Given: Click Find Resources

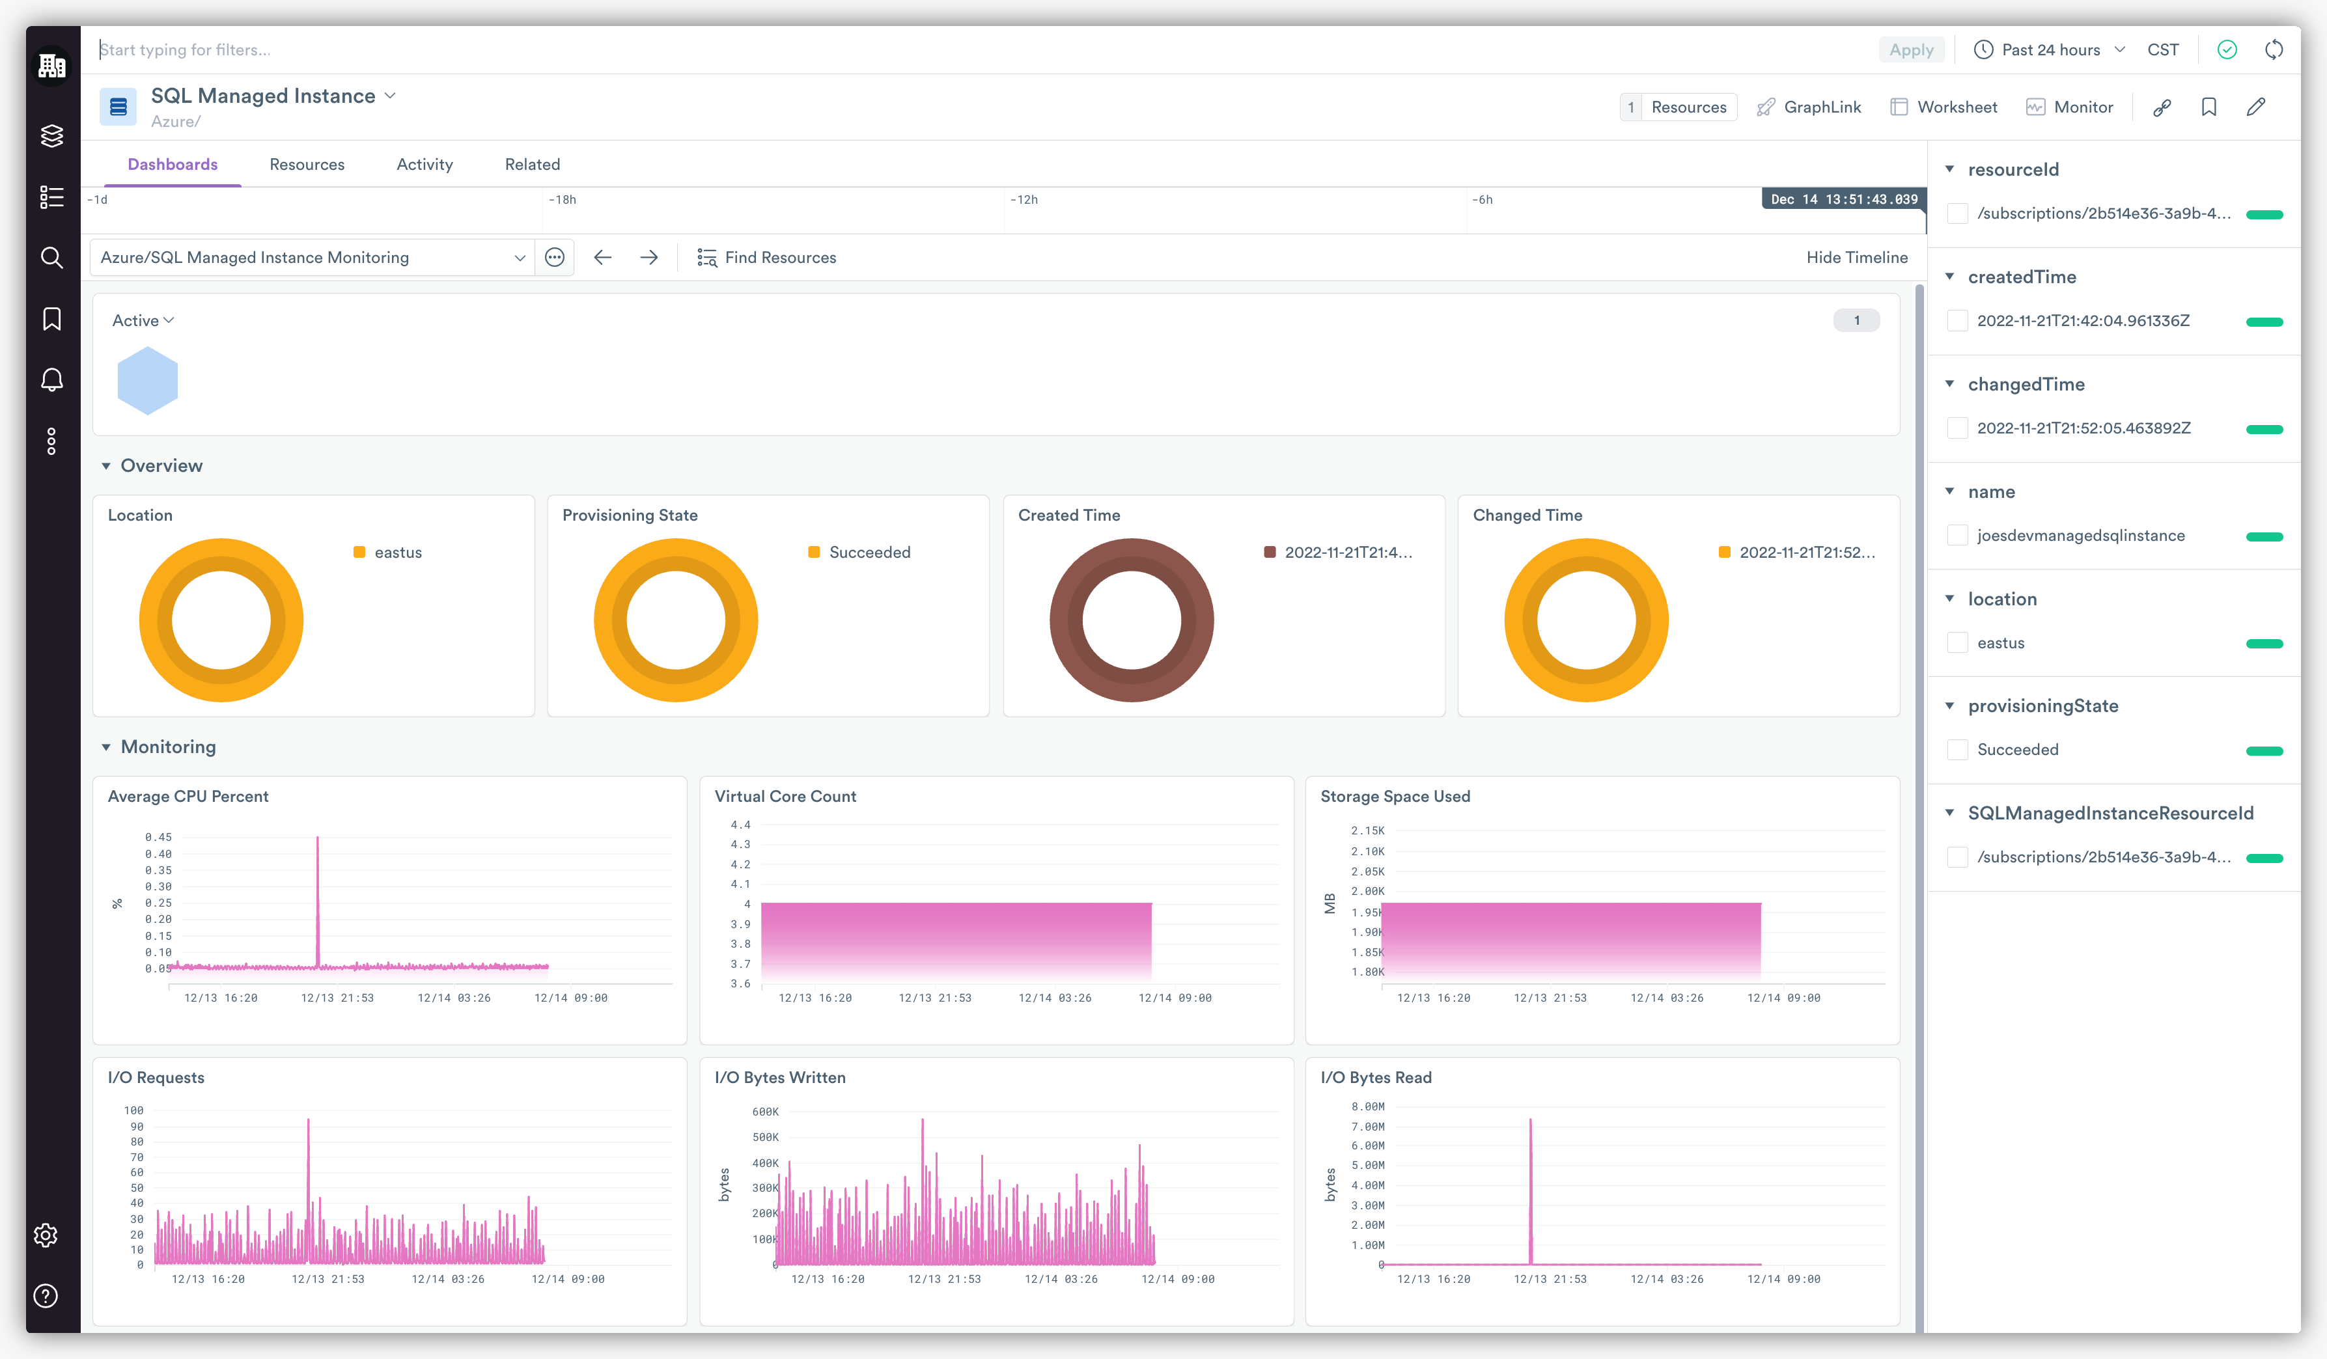Looking at the screenshot, I should click(766, 258).
